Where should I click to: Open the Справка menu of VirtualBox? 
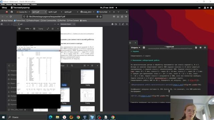tap(34, 4)
